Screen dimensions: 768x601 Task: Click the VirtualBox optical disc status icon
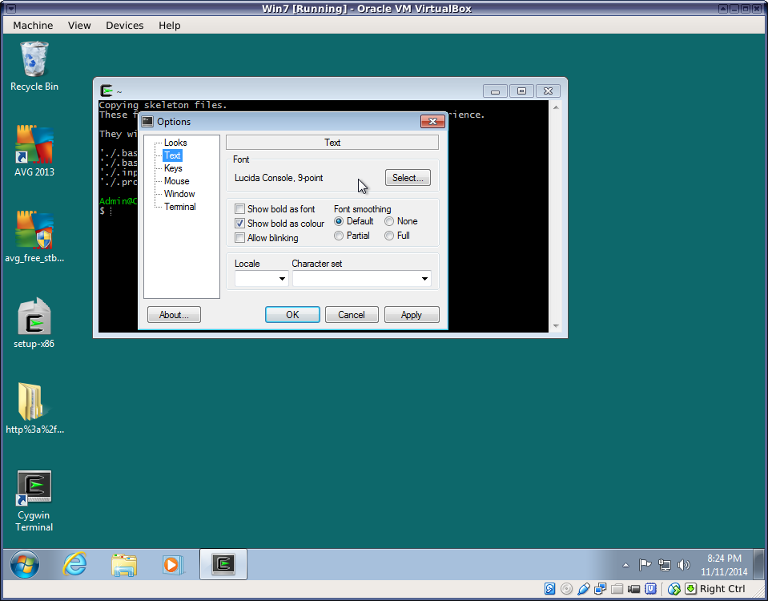566,589
